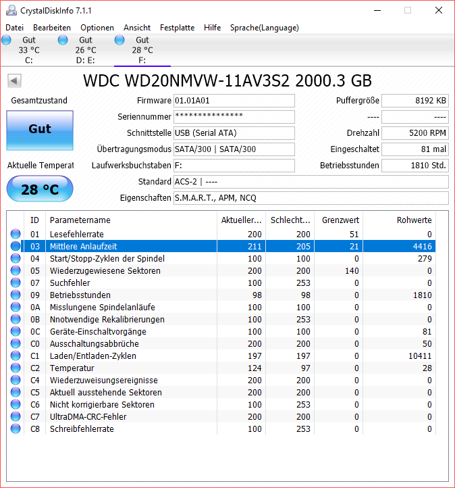This screenshot has height=488, width=455.
Task: Click the CrystalDiskInfo app icon in title bar
Action: [11, 10]
